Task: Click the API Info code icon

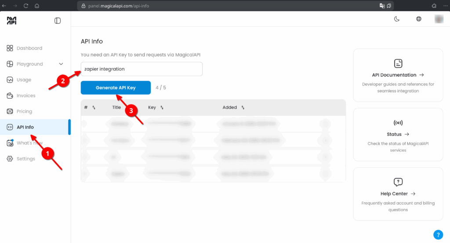Action: (x=10, y=127)
